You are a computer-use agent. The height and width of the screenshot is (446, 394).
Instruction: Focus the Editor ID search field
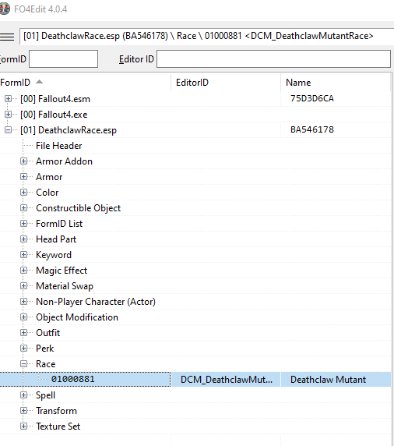click(273, 59)
